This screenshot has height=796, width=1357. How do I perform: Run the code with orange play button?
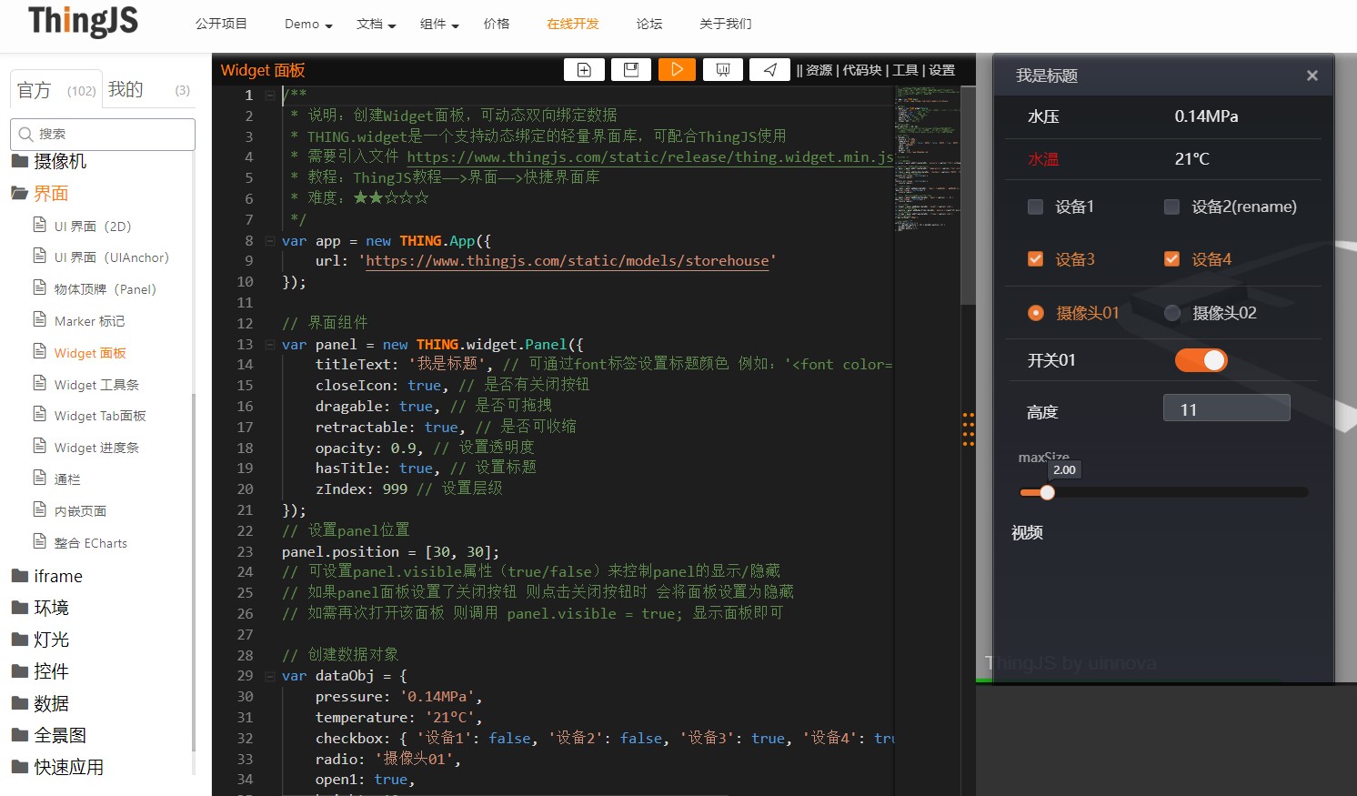pos(677,70)
